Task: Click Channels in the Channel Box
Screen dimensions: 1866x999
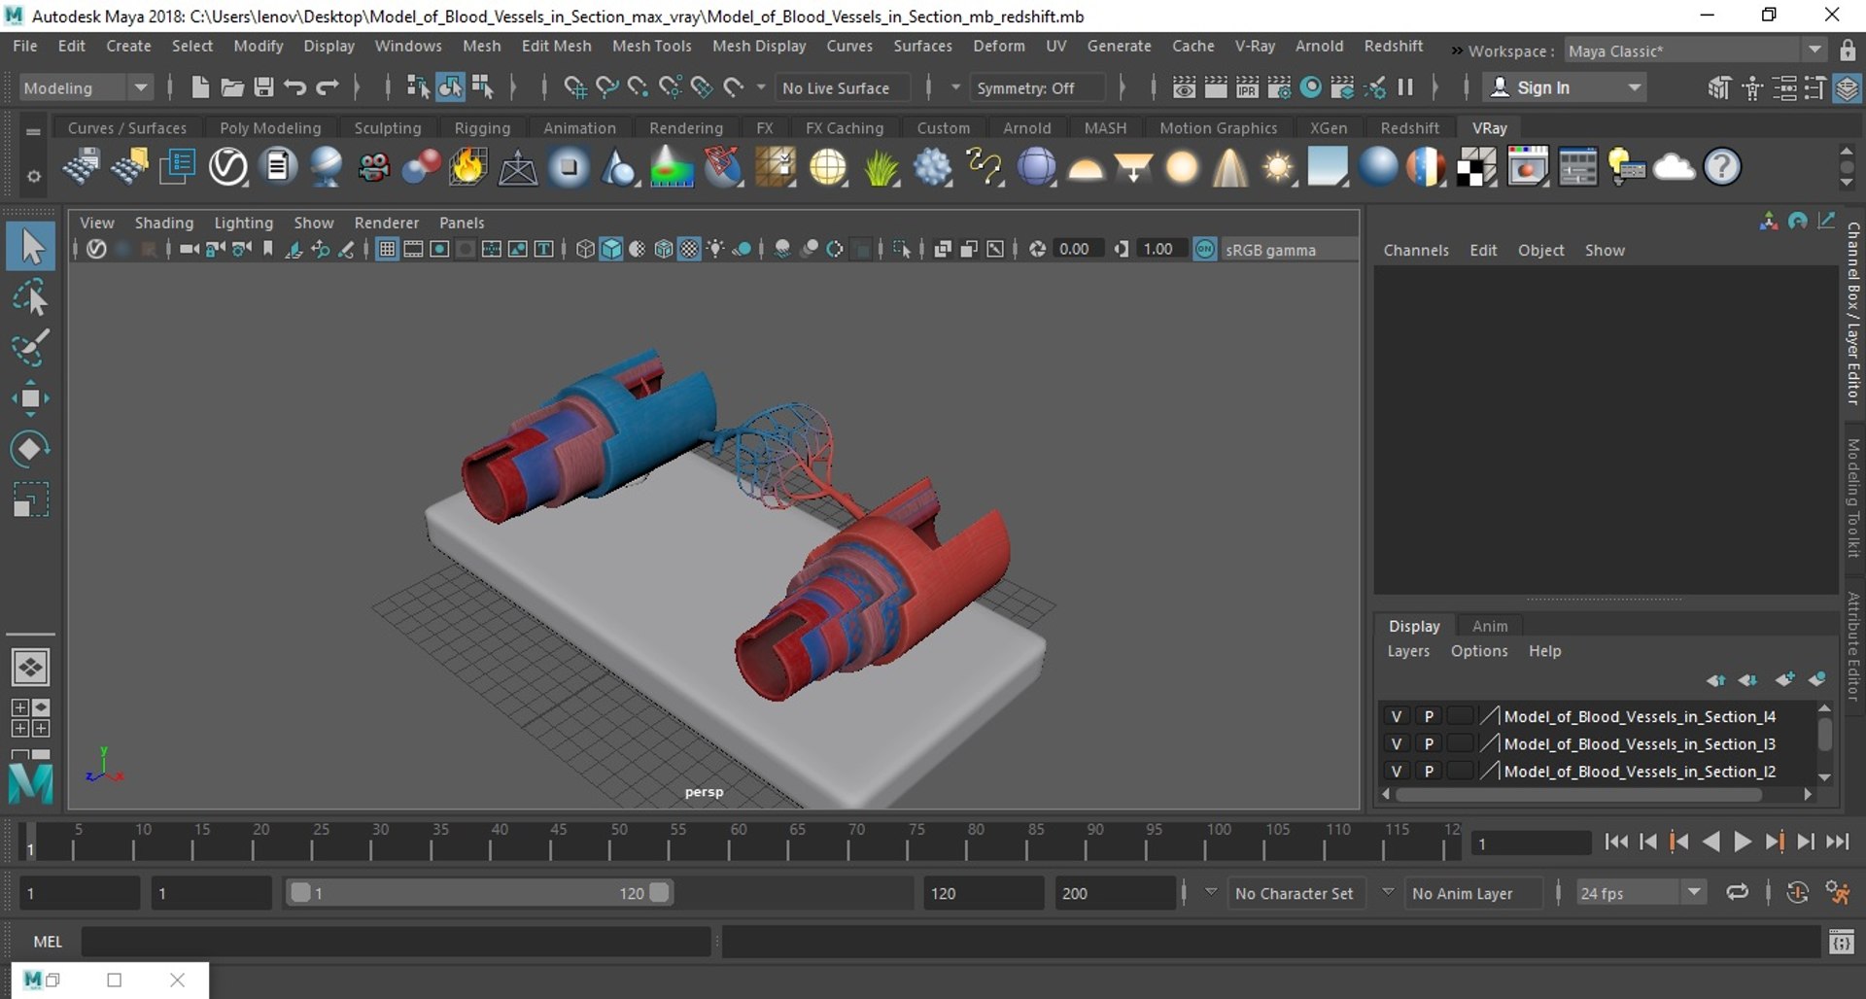Action: pos(1415,250)
